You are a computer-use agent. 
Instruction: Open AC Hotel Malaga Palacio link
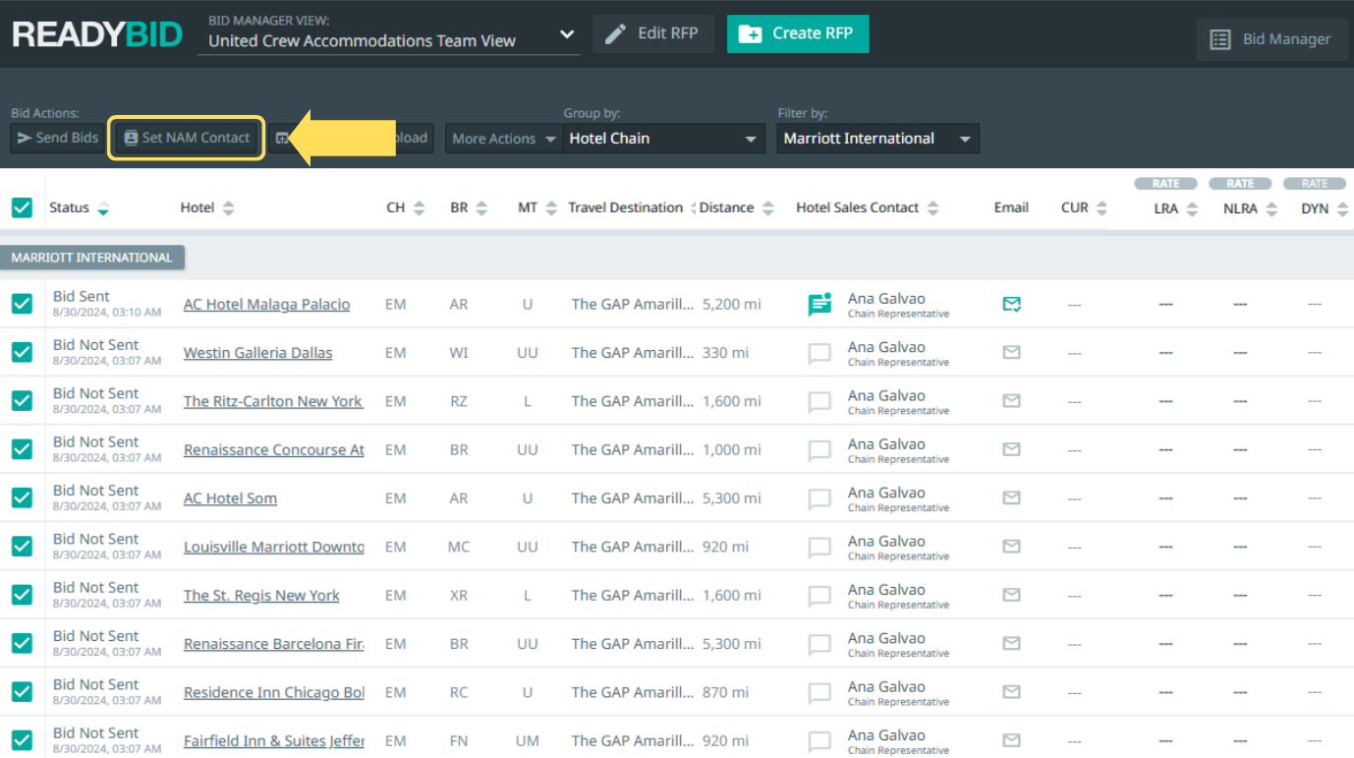click(266, 305)
